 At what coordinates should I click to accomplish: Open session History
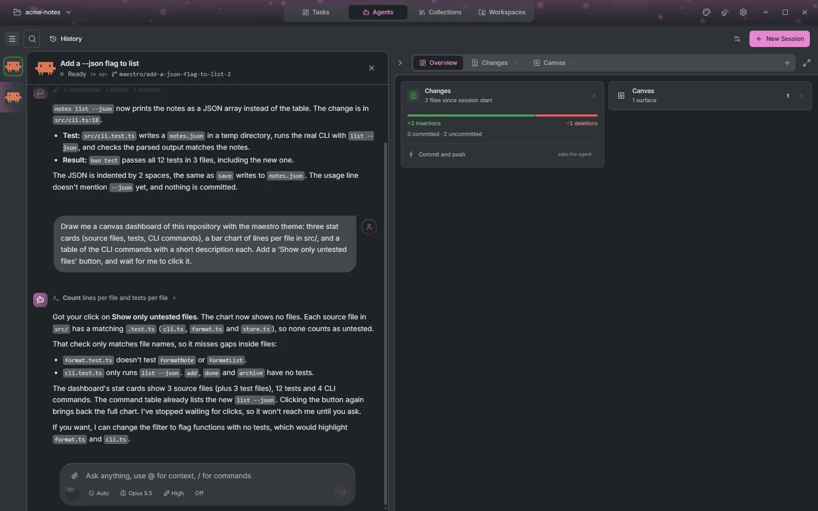[66, 39]
